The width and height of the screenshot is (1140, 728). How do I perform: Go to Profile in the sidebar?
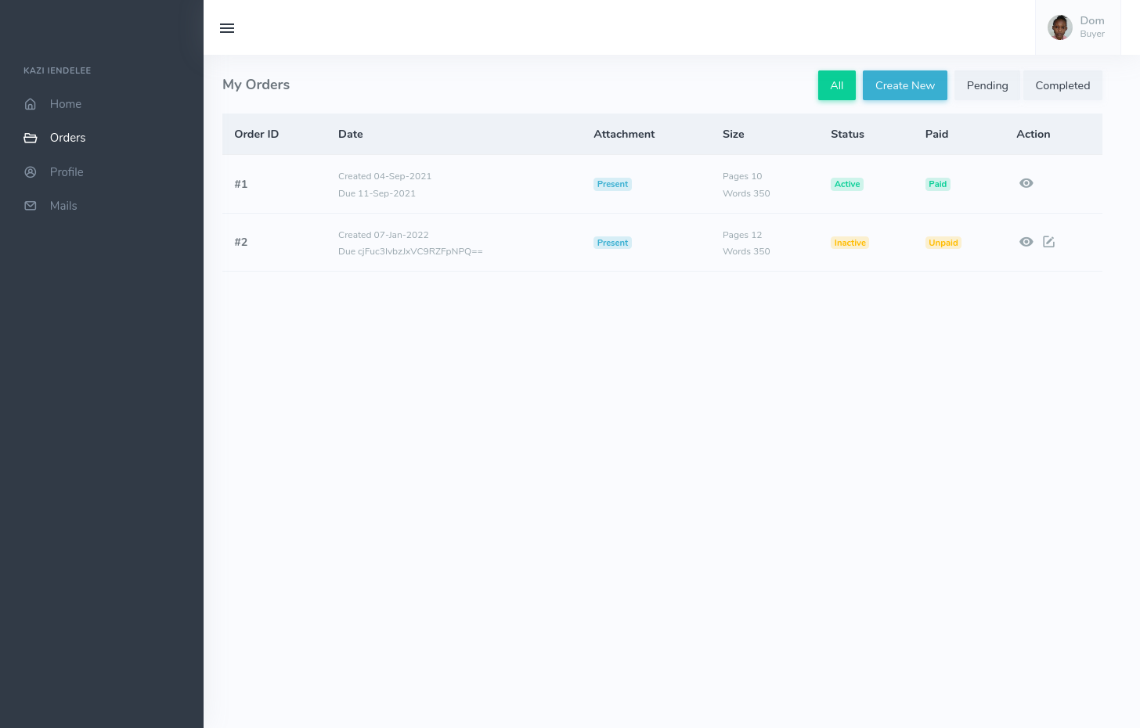[x=67, y=172]
